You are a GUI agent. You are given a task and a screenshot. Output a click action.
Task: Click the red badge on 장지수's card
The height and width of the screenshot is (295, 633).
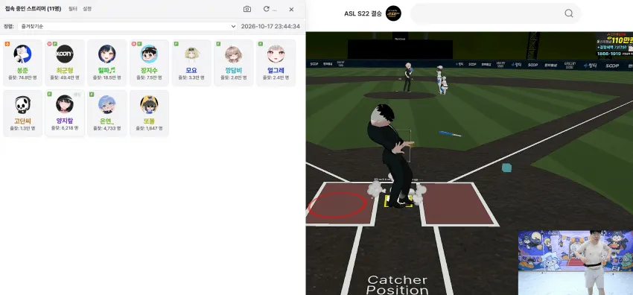tap(133, 44)
